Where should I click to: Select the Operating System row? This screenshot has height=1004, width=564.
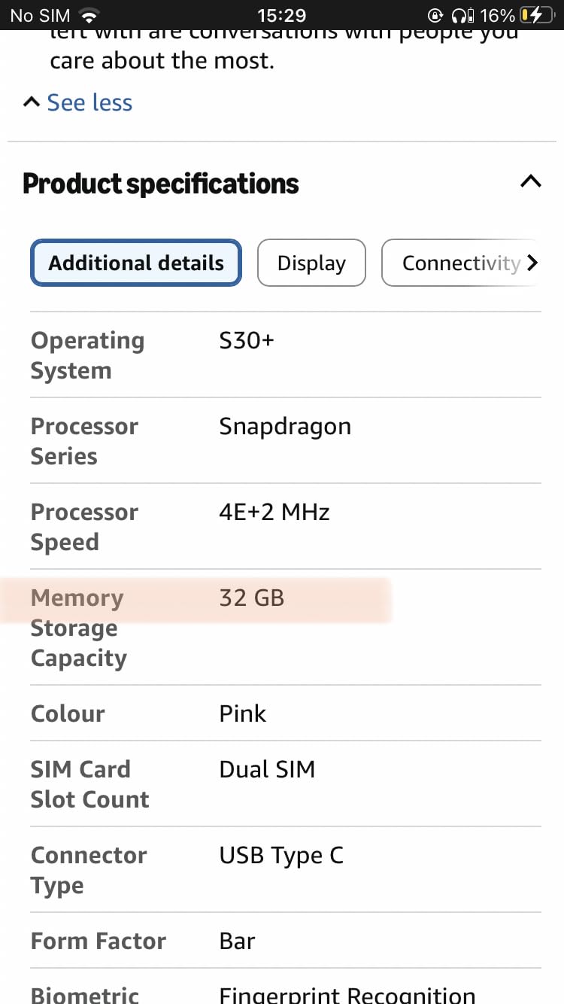point(286,354)
